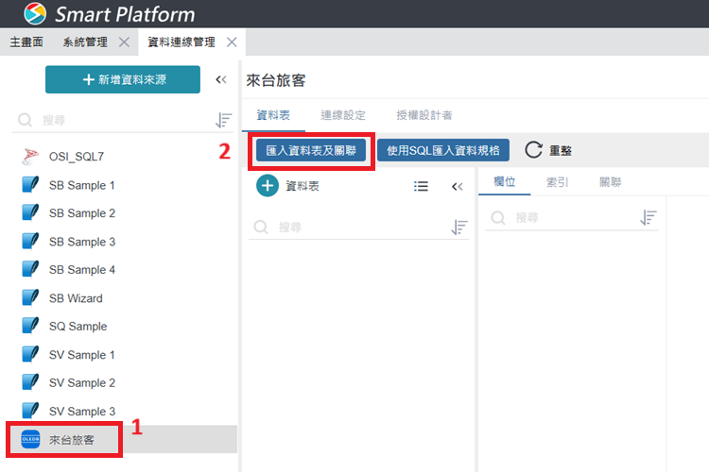Viewport: 709px width, 472px height.
Task: Click the 重整 refresh icon
Action: pos(533,150)
